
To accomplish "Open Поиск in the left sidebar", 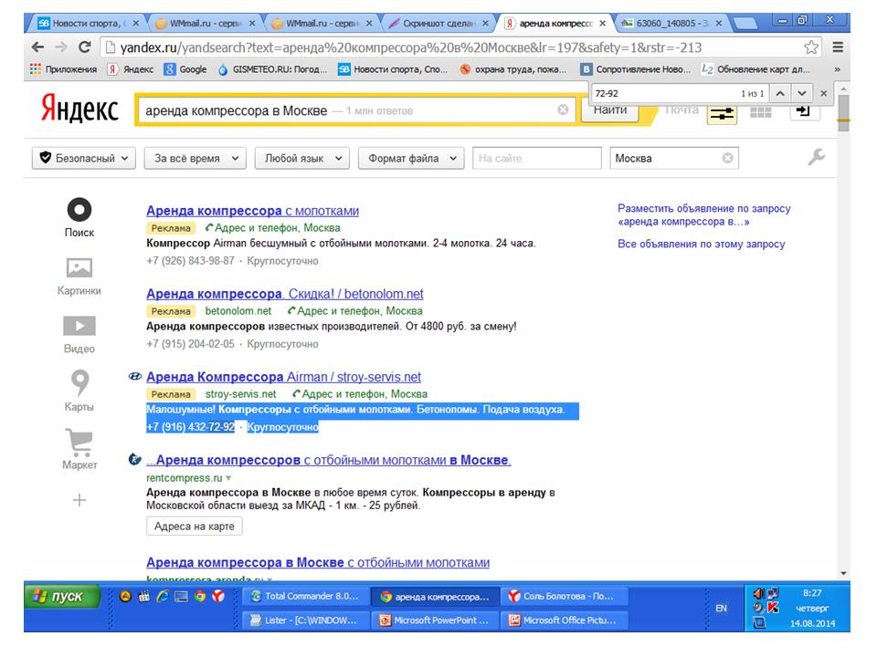I will coord(79,218).
